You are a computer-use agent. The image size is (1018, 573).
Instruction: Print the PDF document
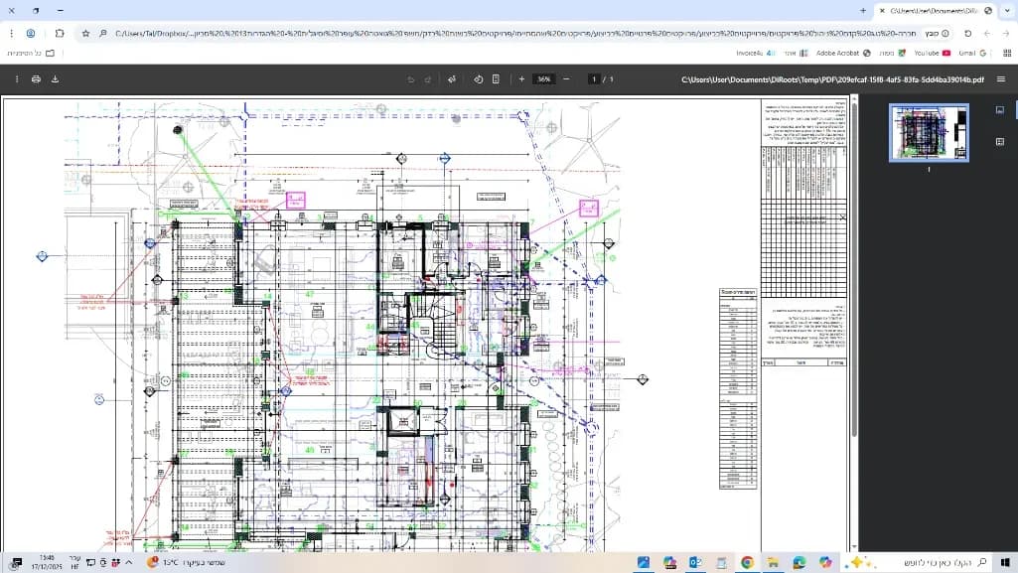tap(36, 79)
